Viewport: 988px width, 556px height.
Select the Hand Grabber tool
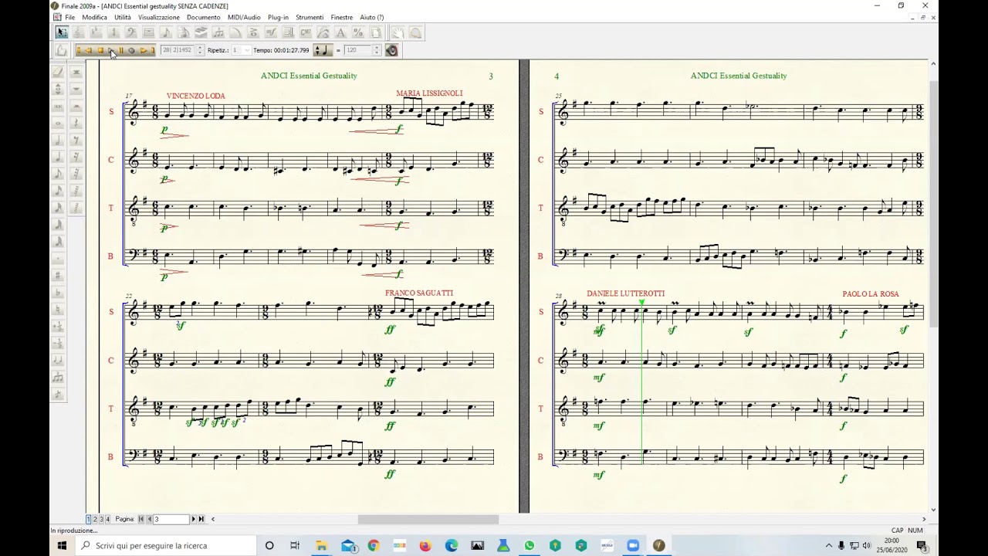[398, 32]
